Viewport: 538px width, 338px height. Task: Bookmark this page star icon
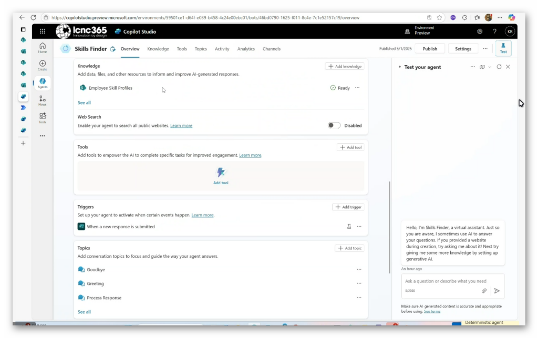click(440, 17)
